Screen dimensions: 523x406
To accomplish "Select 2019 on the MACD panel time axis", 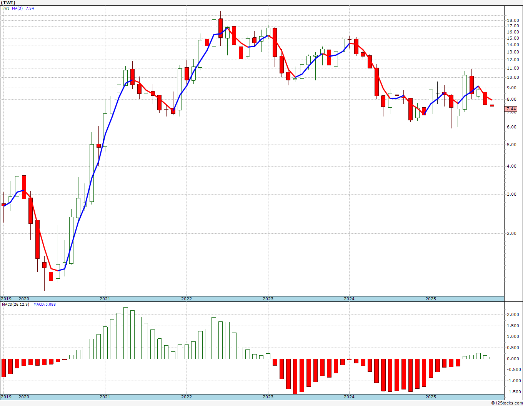I will [x=6, y=397].
